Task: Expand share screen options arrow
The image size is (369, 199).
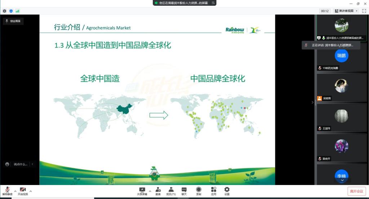Action: click(x=150, y=191)
